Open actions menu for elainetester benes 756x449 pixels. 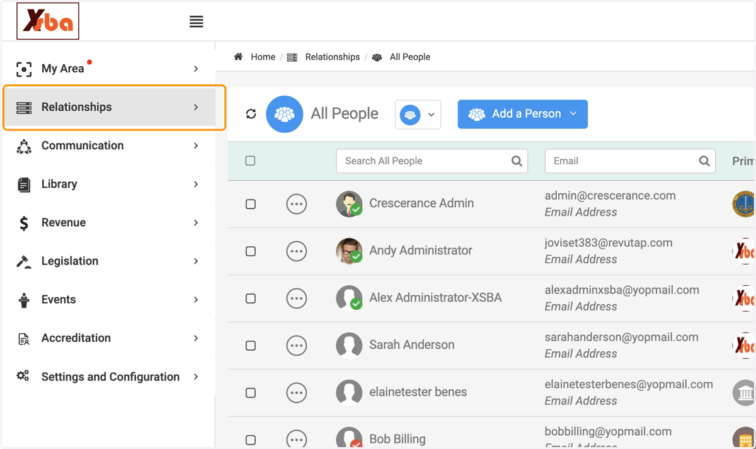pos(297,393)
